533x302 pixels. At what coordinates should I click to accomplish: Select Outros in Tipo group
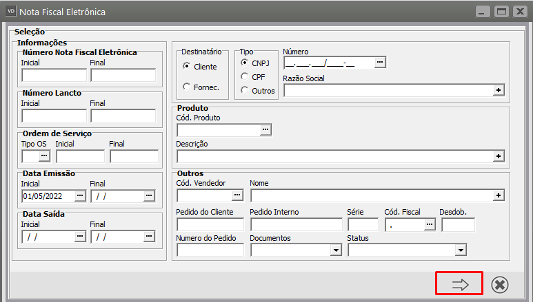click(x=245, y=90)
